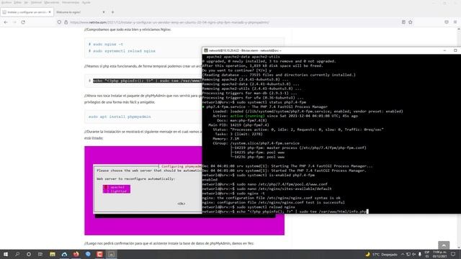Maximize the Bitvise xterm terminal window

pos(455,50)
